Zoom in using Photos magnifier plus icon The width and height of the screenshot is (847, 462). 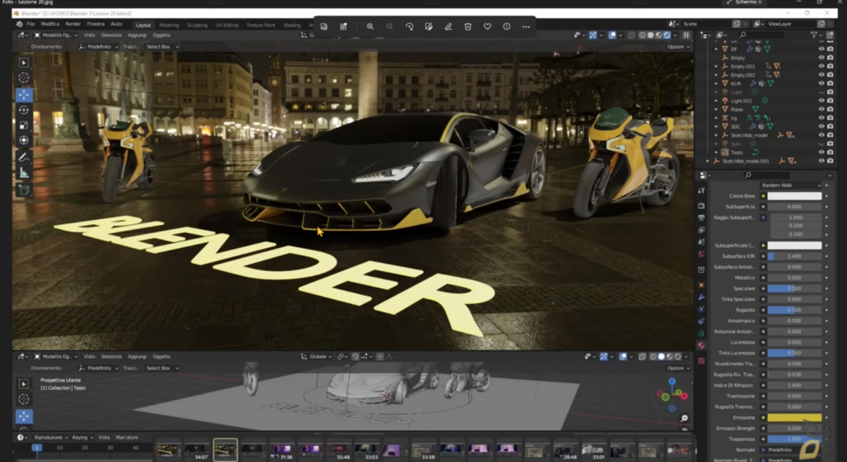(370, 26)
